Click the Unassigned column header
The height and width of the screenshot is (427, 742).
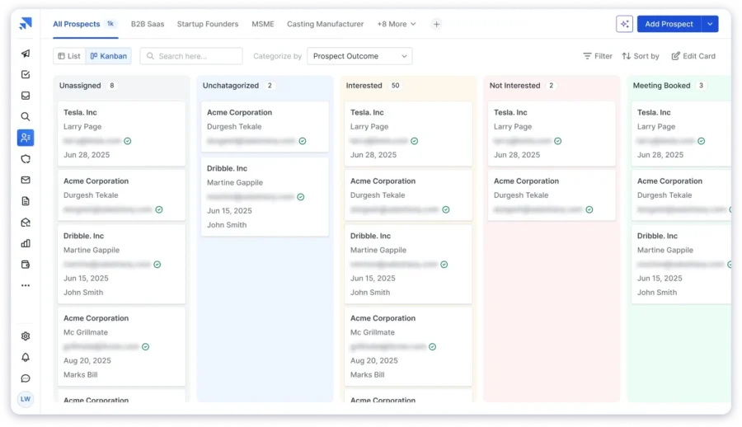coord(80,86)
